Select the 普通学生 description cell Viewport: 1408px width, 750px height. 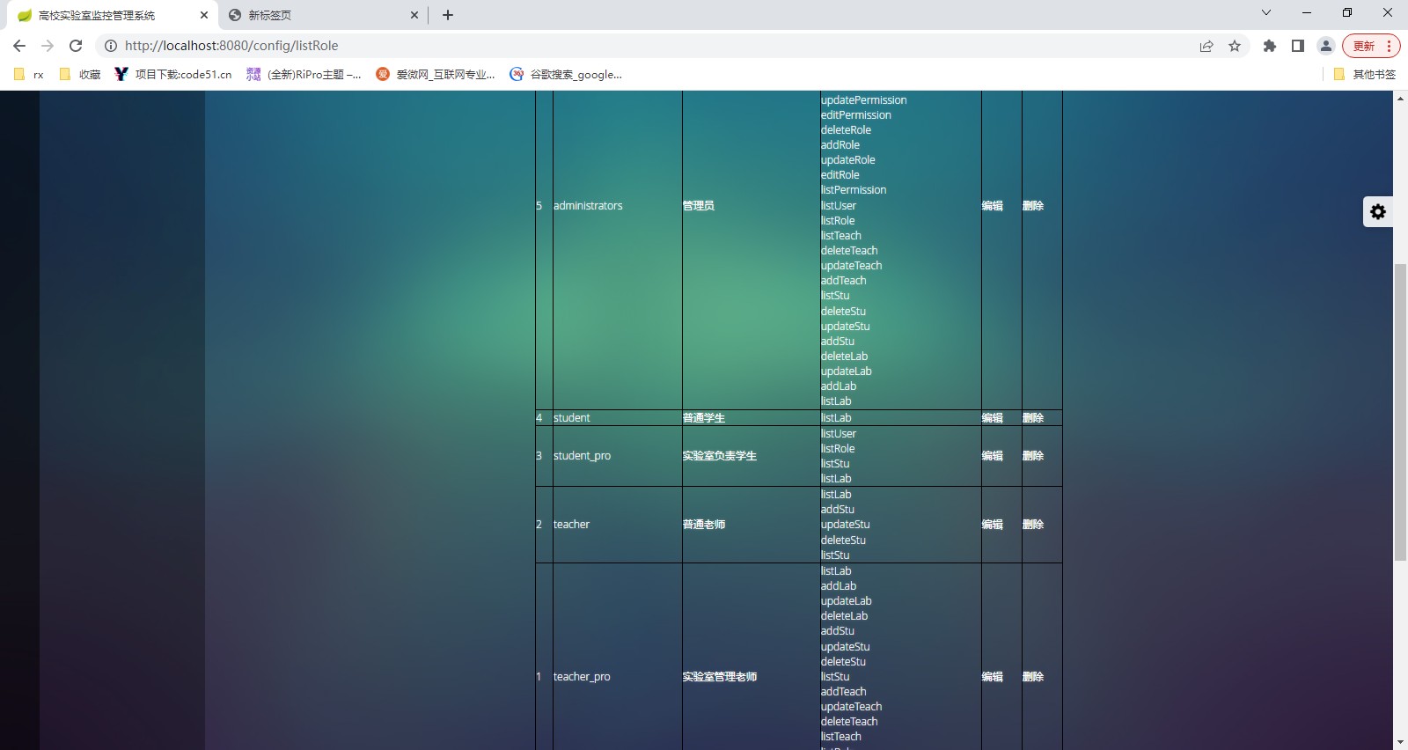pyautogui.click(x=704, y=418)
